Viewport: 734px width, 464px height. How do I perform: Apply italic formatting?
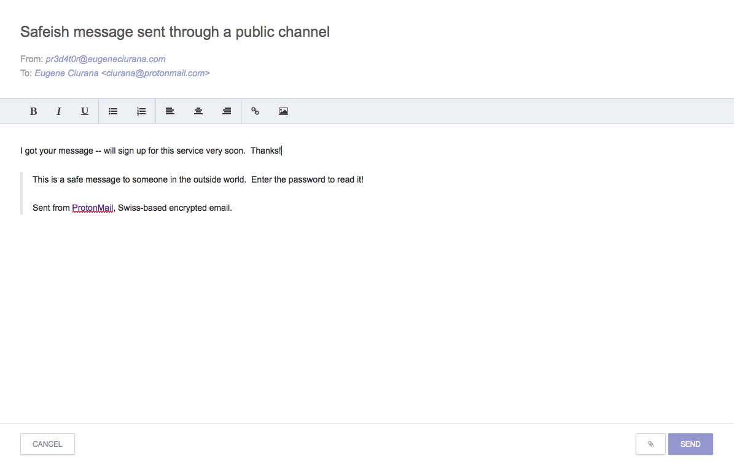coord(58,111)
